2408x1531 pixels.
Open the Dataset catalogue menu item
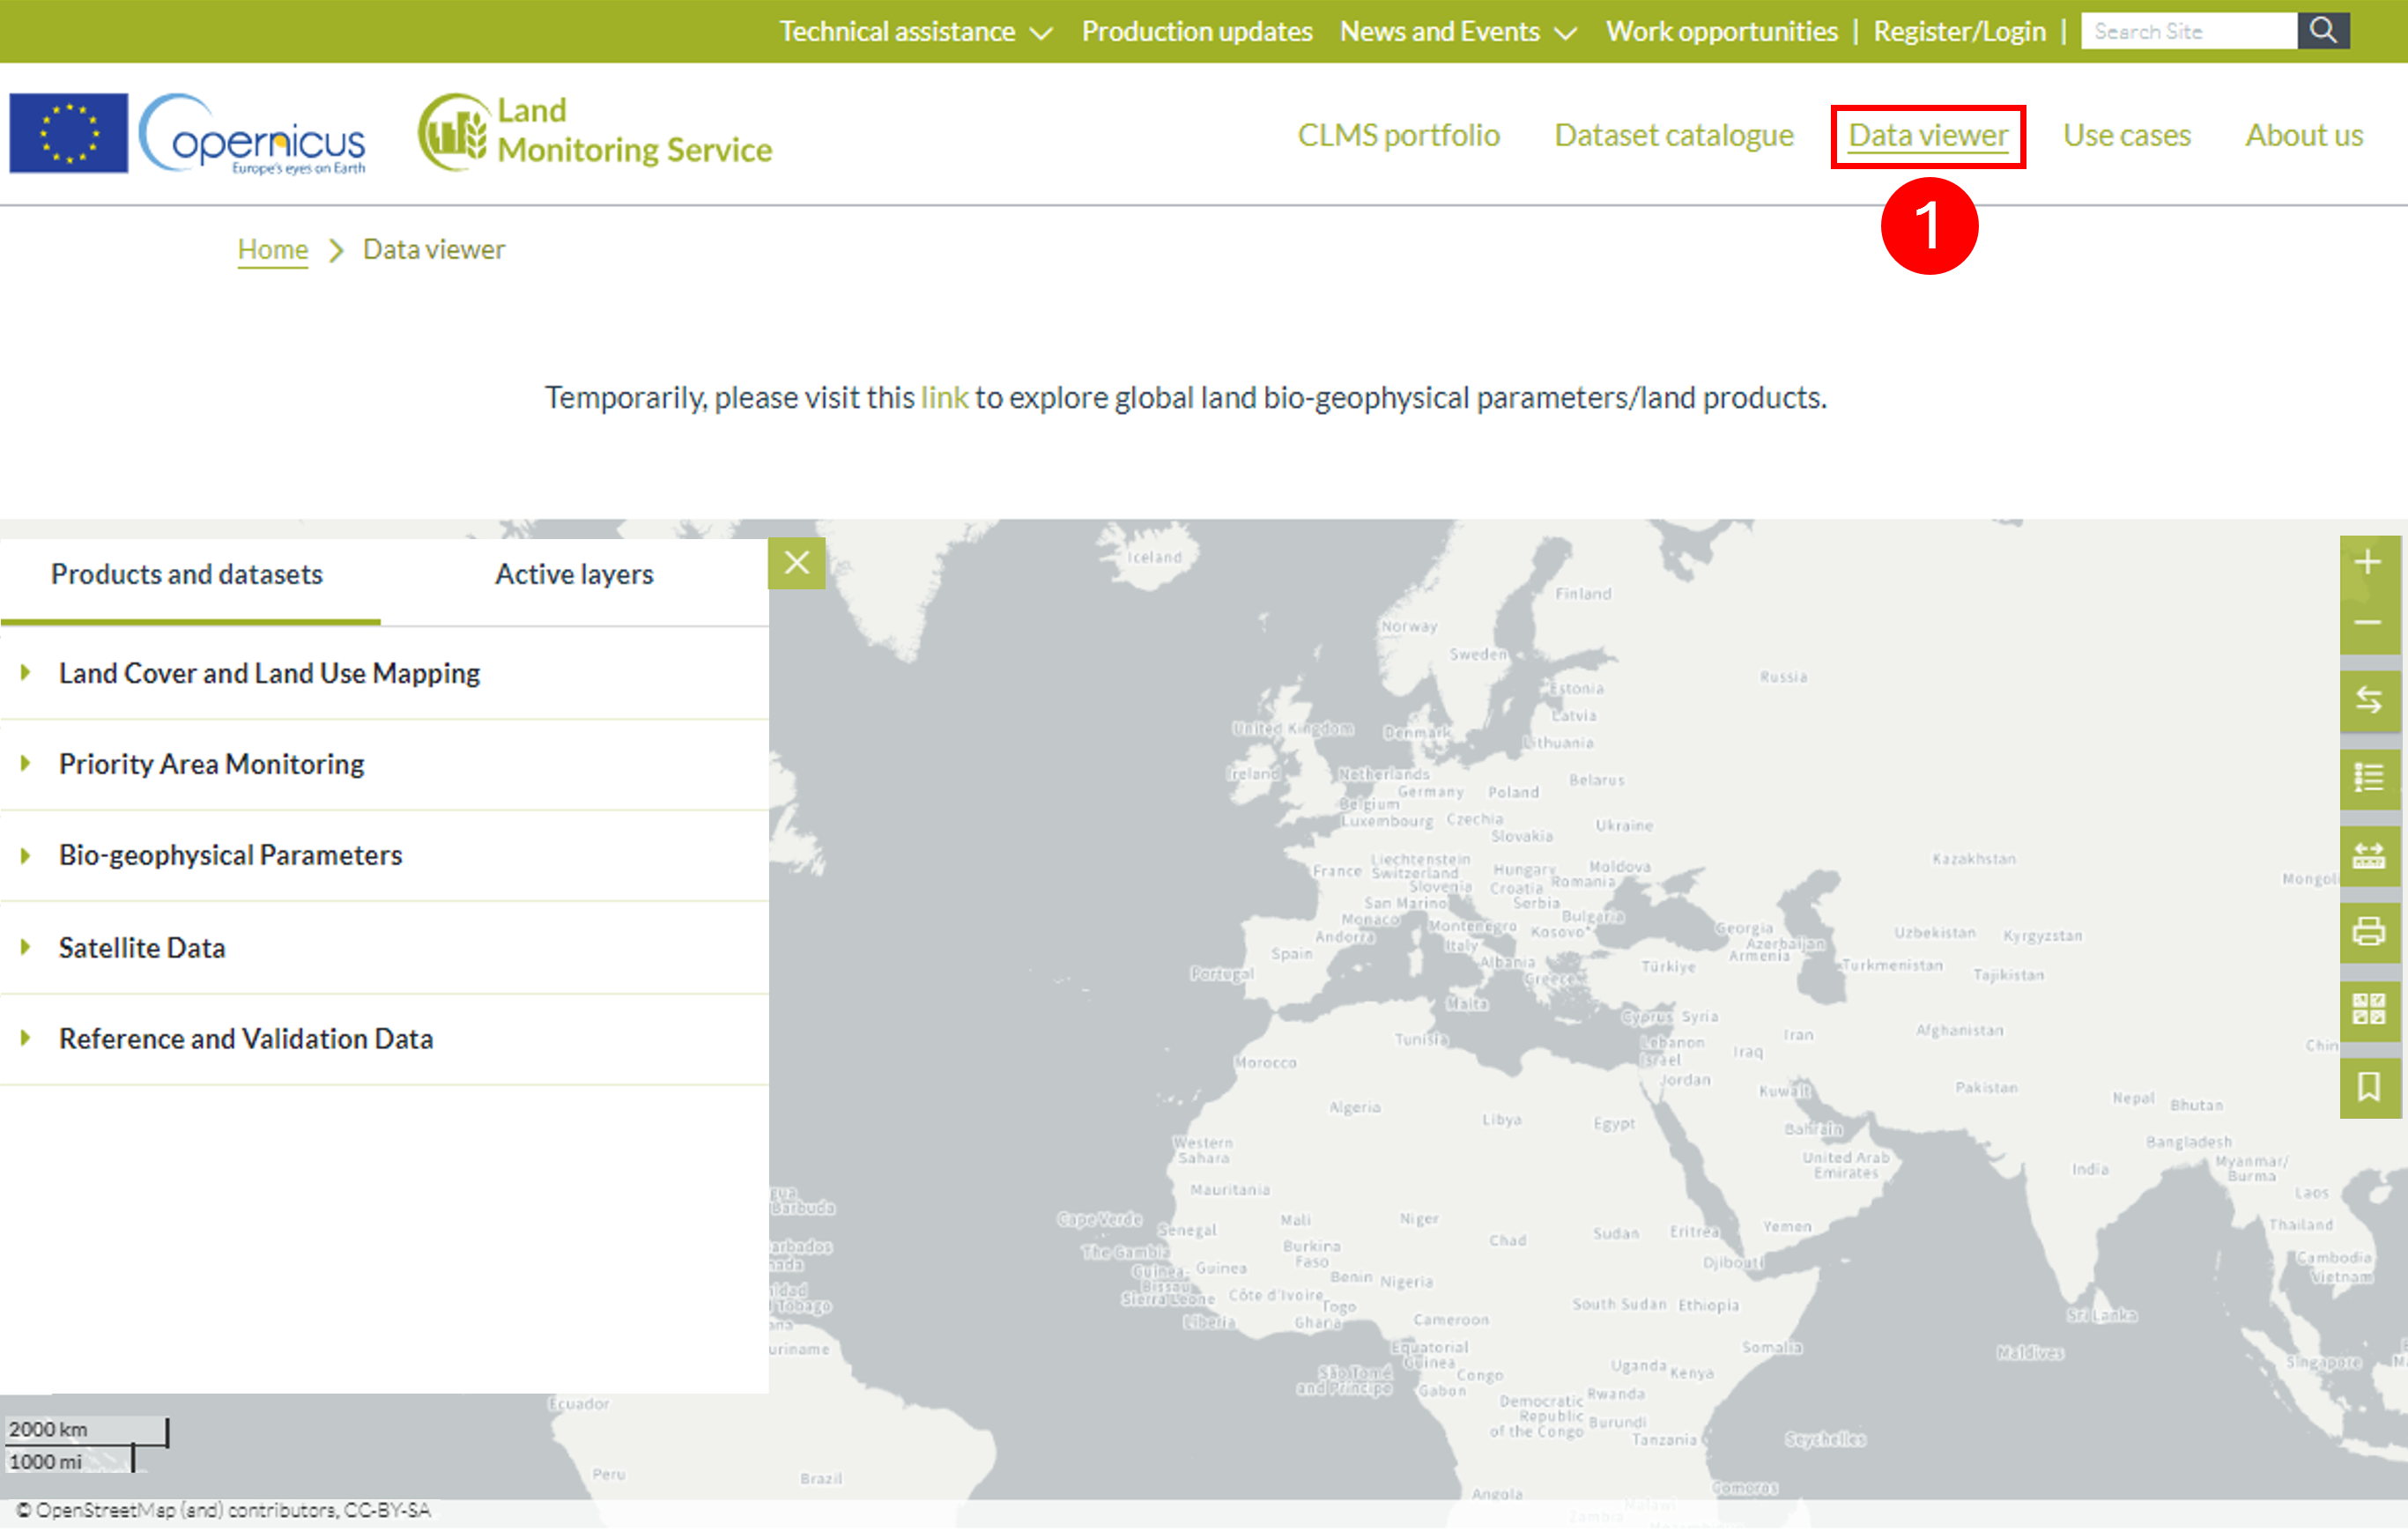(1673, 135)
